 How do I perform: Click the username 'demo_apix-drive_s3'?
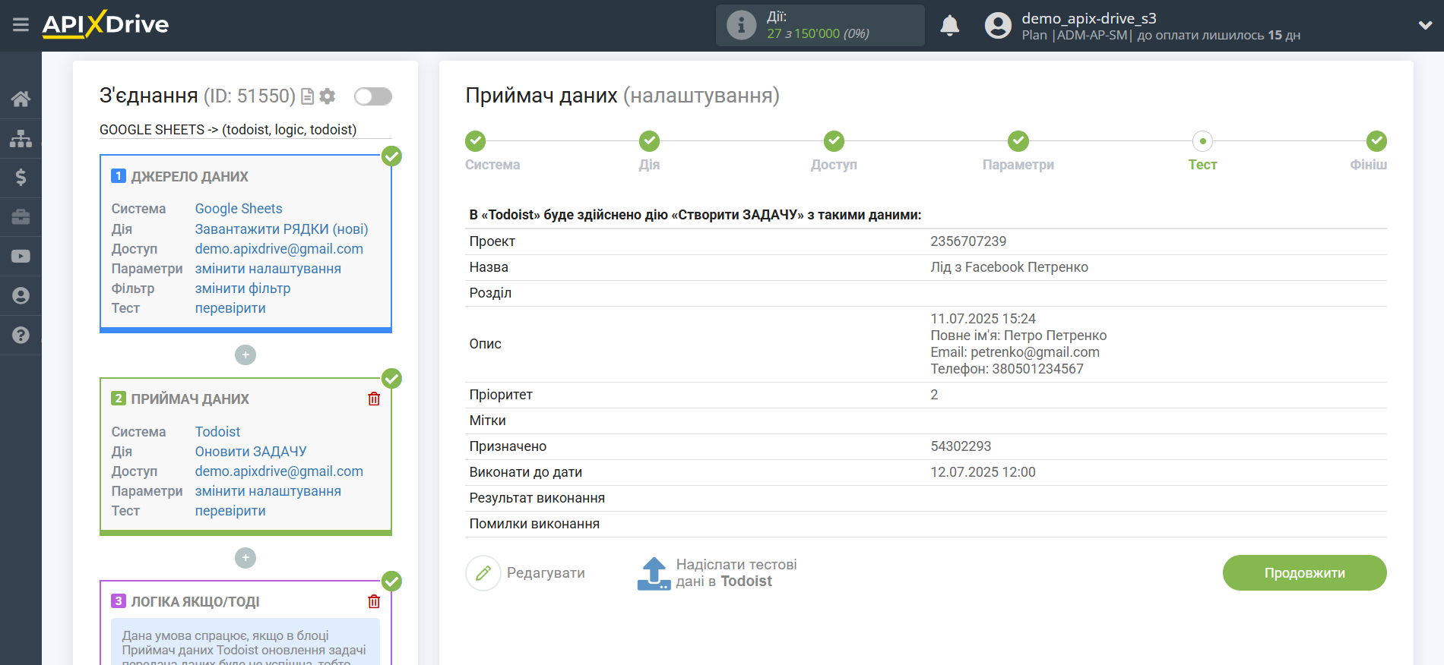pos(1089,18)
